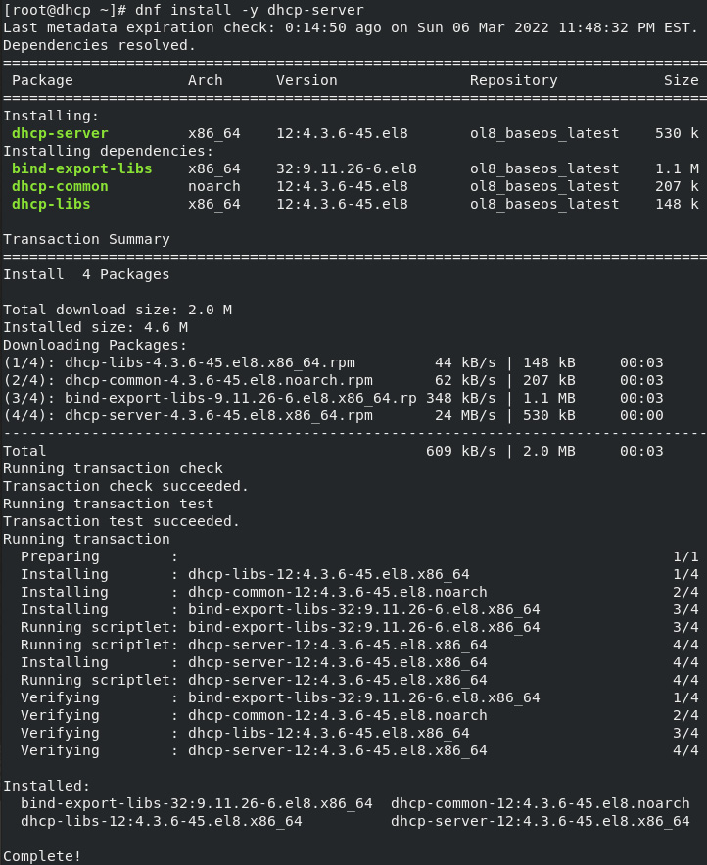Image resolution: width=707 pixels, height=865 pixels.
Task: Click the Size column header
Action: [x=682, y=80]
